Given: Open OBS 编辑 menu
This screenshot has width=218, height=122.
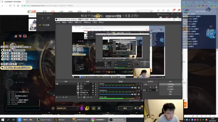Looking at the screenshot, I should (64, 22).
